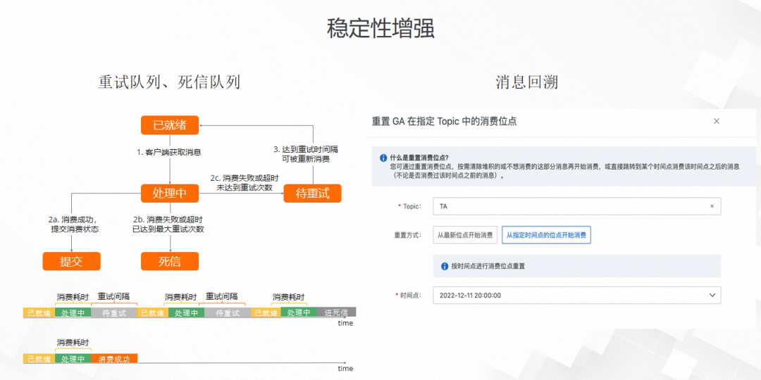Image resolution: width=761 pixels, height=380 pixels.
Task: Focus the Topic input containing TA
Action: click(576, 206)
